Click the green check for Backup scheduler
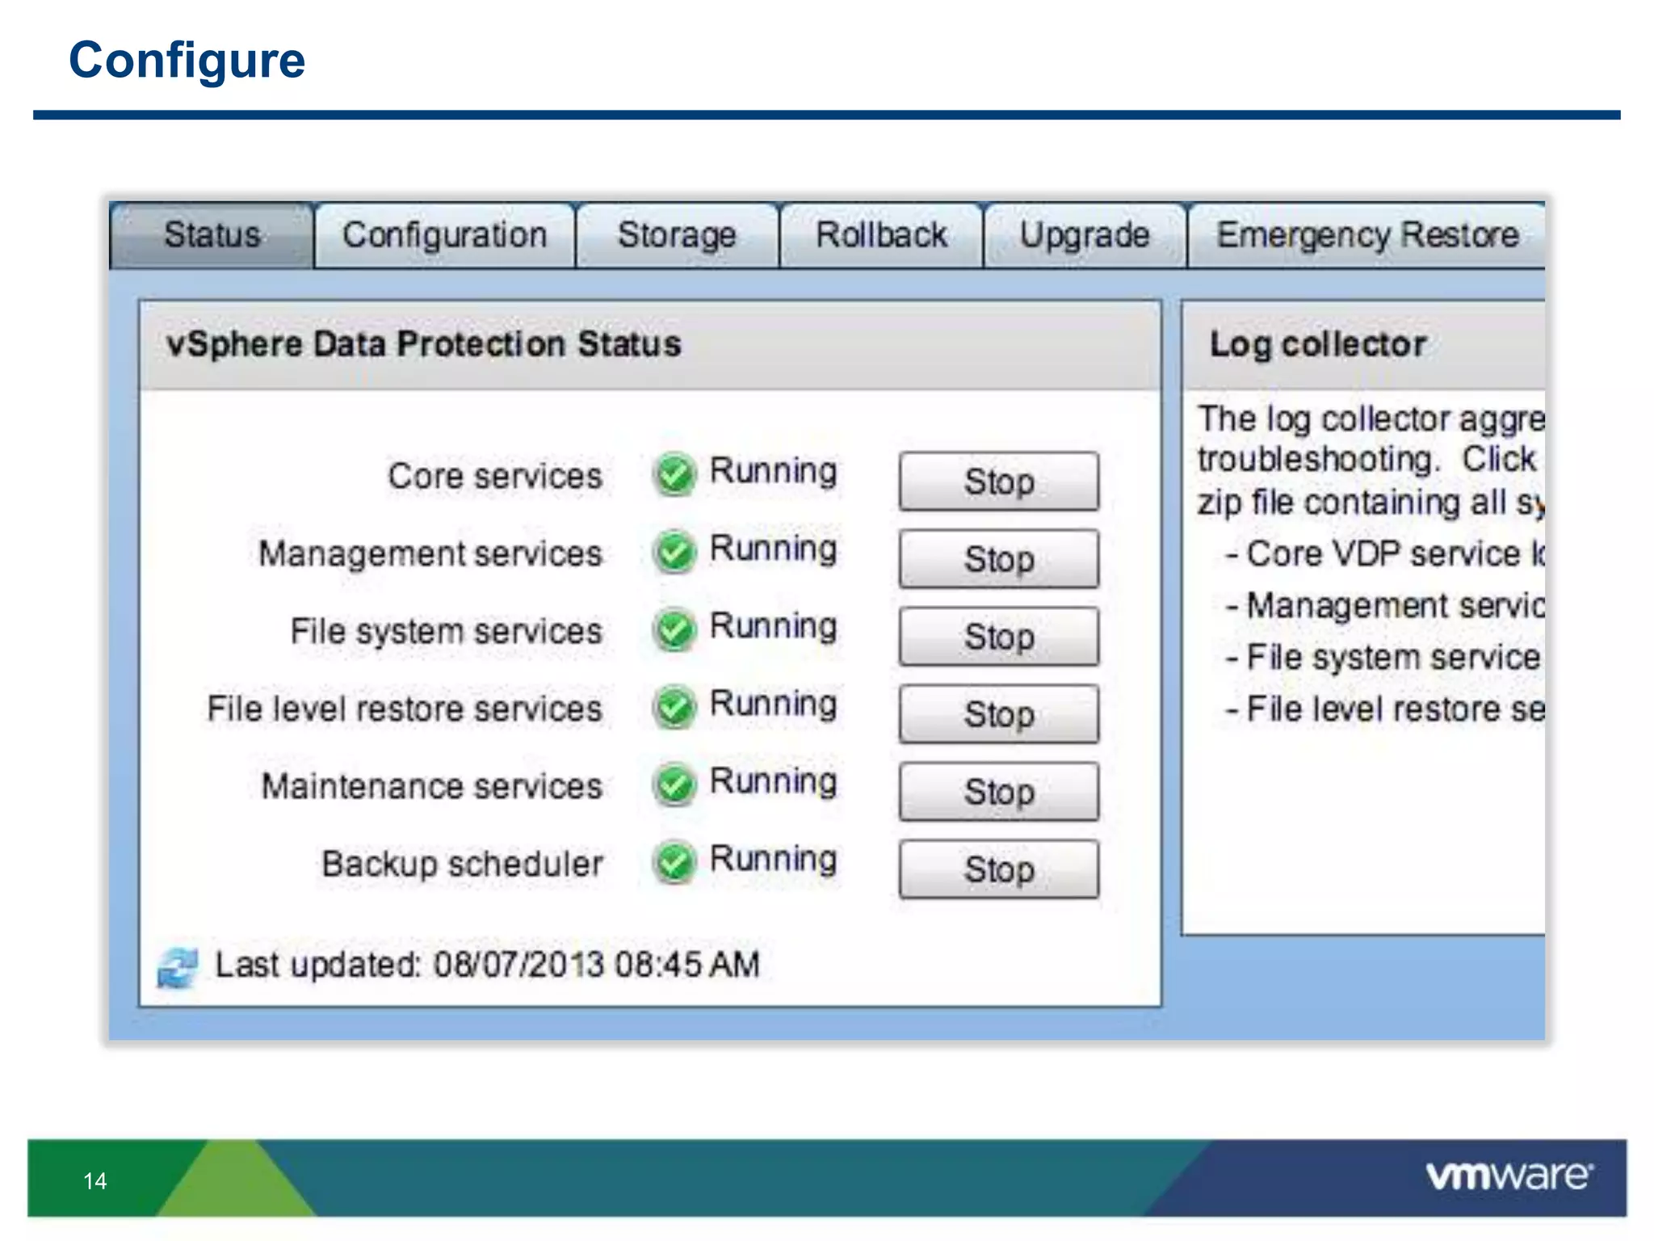 pos(674,862)
